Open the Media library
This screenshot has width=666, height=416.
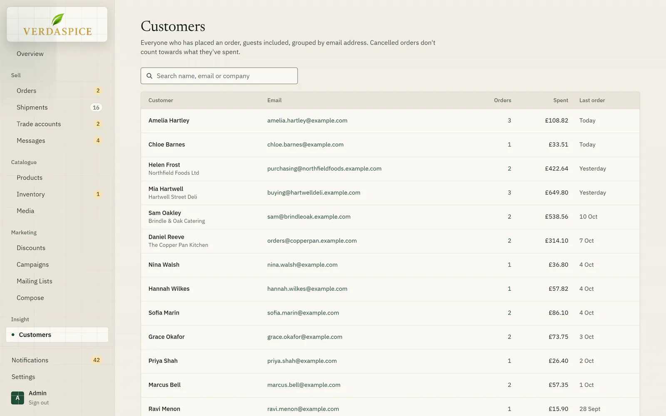(57, 211)
